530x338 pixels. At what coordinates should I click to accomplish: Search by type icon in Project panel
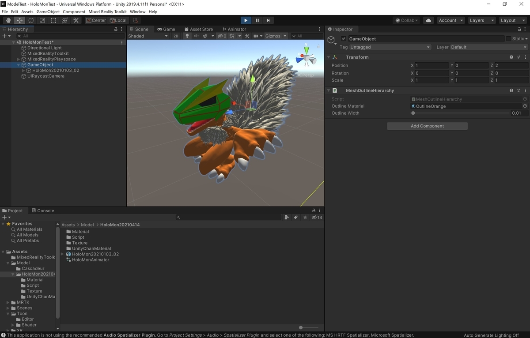pyautogui.click(x=287, y=218)
